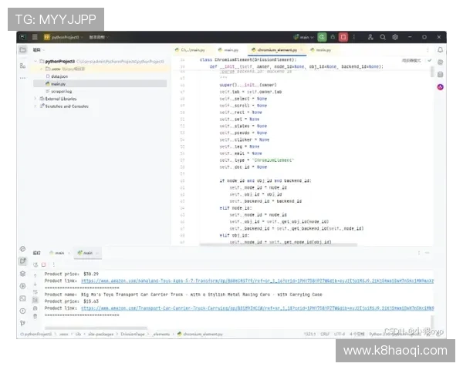Open inspection checkmark widget in the editor
Image resolution: width=463 pixels, height=370 pixels.
click(x=429, y=60)
